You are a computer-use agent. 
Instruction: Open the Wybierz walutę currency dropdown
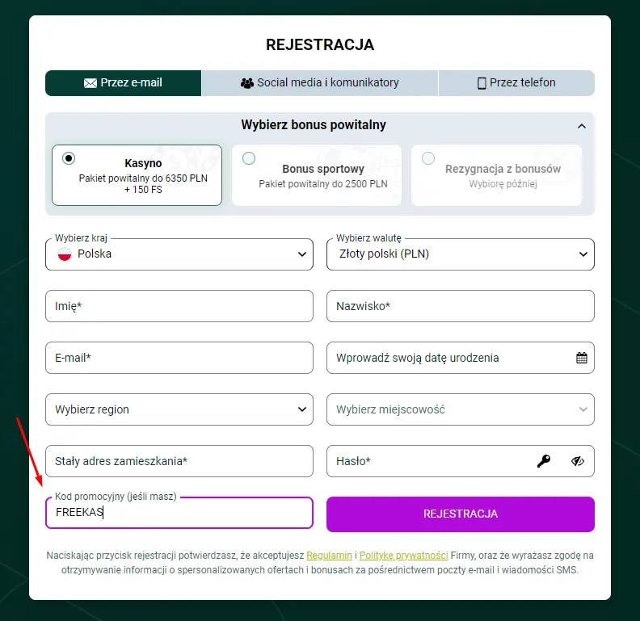pos(461,254)
